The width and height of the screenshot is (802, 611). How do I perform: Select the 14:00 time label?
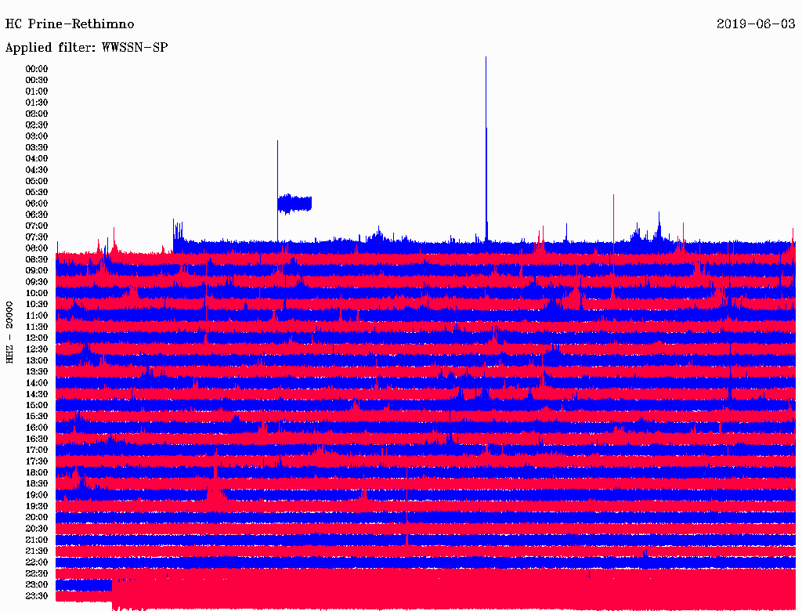click(x=36, y=383)
